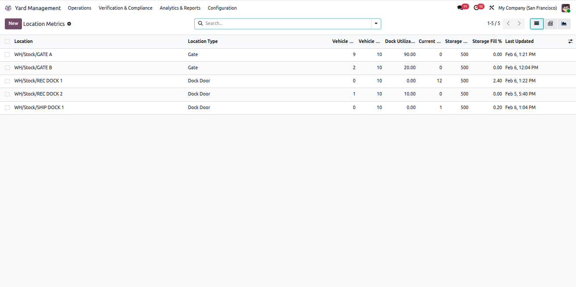576x287 pixels.
Task: Click Gate type in GATE A row
Action: tap(193, 55)
